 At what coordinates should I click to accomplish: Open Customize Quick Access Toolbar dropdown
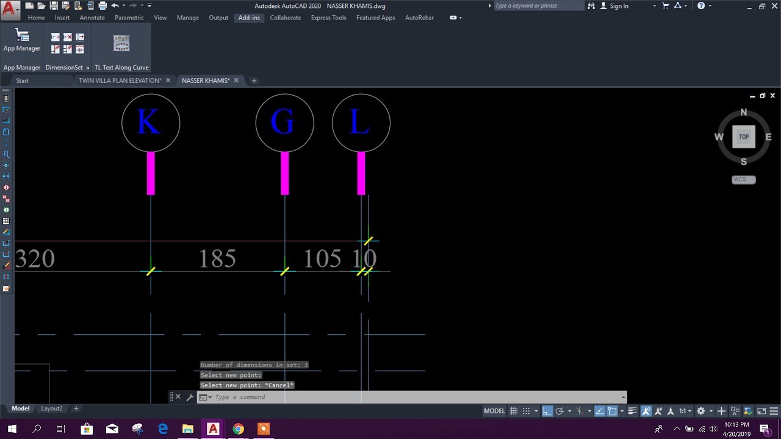click(x=149, y=6)
